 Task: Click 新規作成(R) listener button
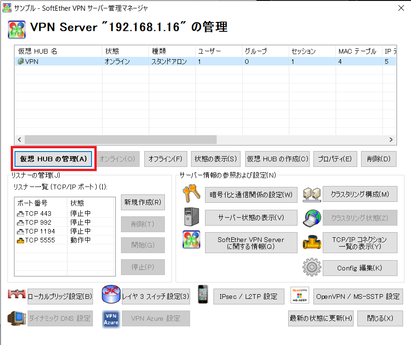pos(143,202)
